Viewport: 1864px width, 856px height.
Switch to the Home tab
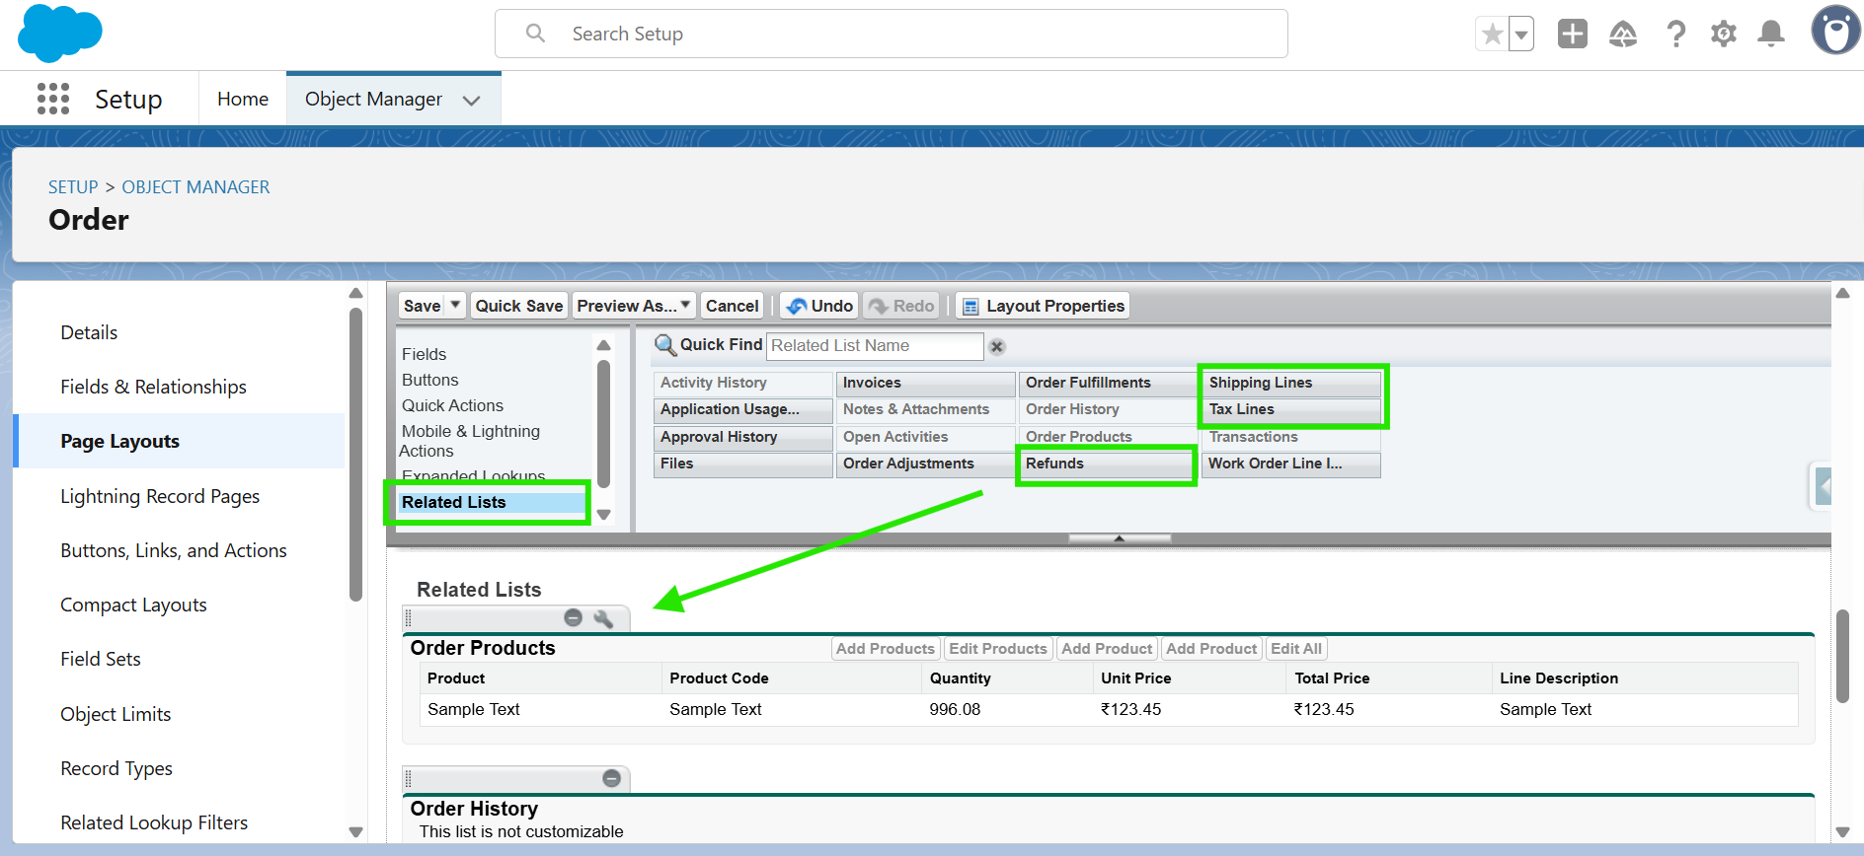[x=243, y=99]
